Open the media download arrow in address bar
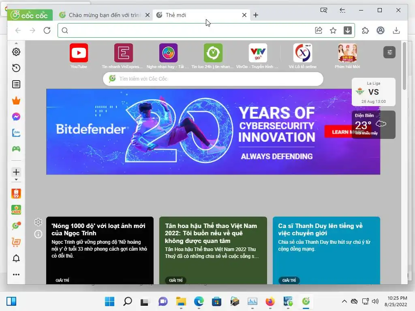Viewport: 415px width, 311px height. coord(347,30)
